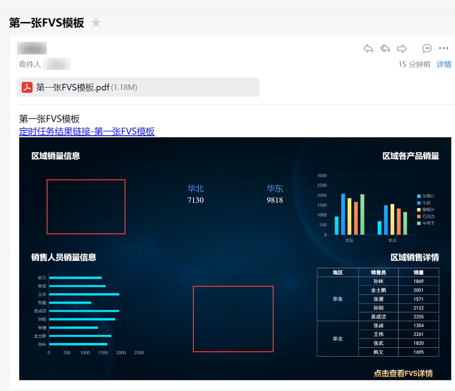Forward this email with the right arrow icon

coord(402,48)
